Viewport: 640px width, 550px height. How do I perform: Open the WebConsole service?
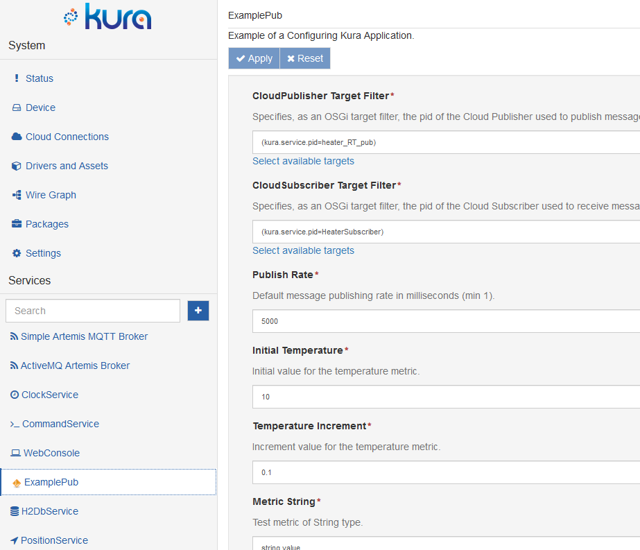click(x=51, y=453)
